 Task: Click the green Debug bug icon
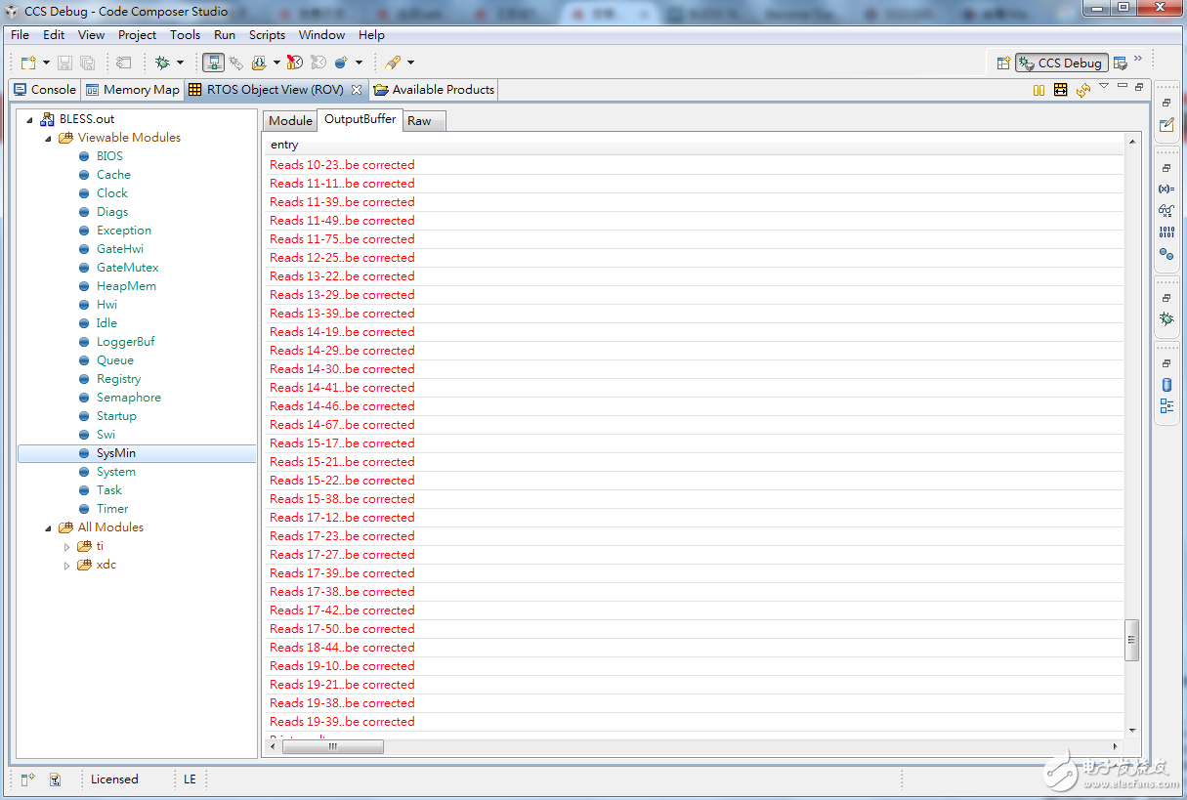pyautogui.click(x=162, y=63)
